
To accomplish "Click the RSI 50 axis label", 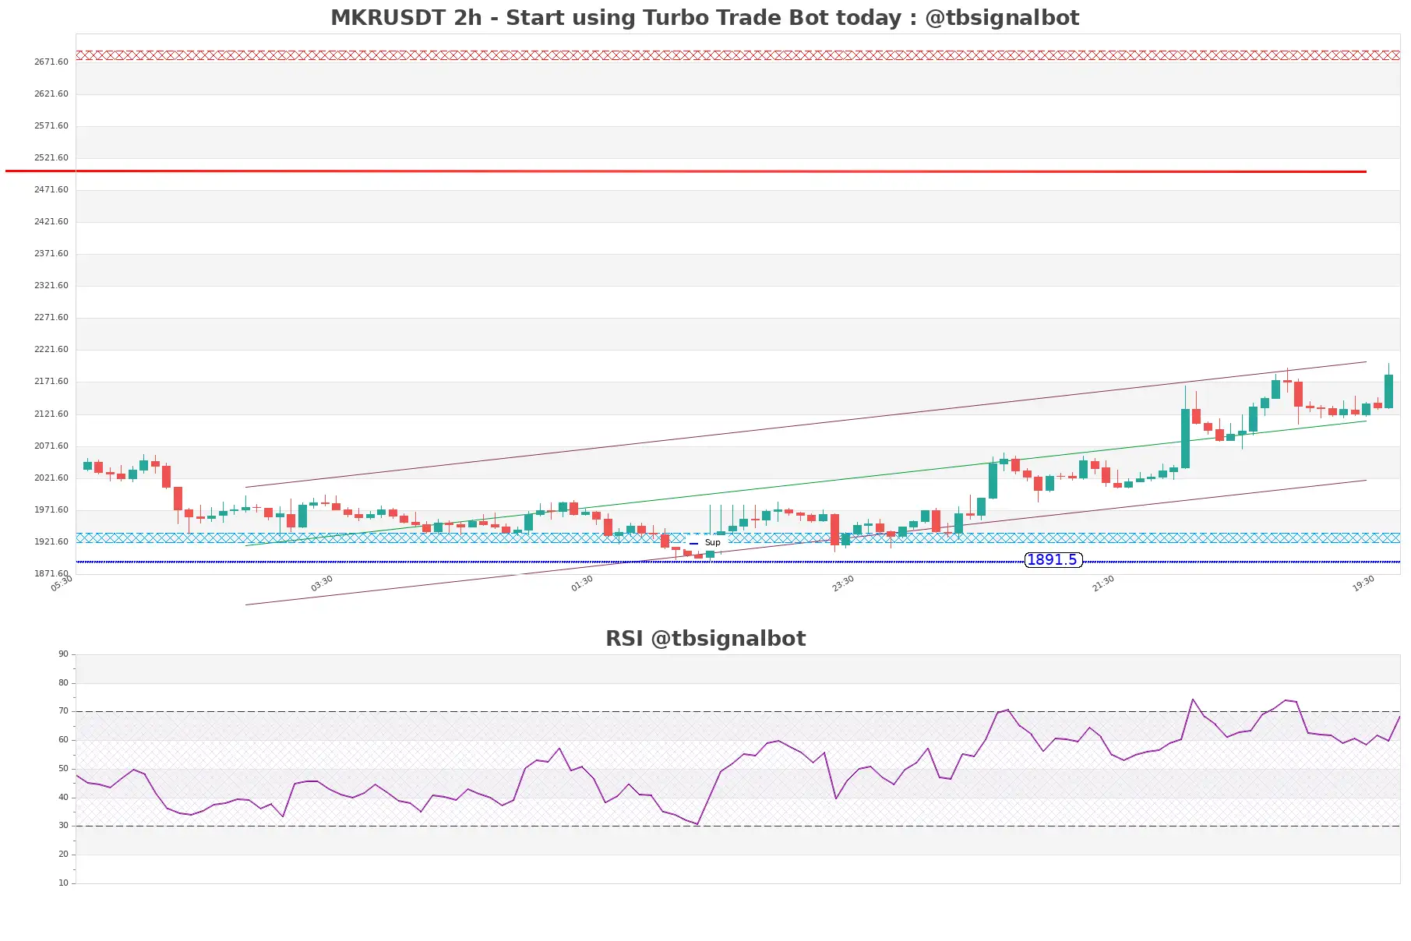I will [x=63, y=768].
